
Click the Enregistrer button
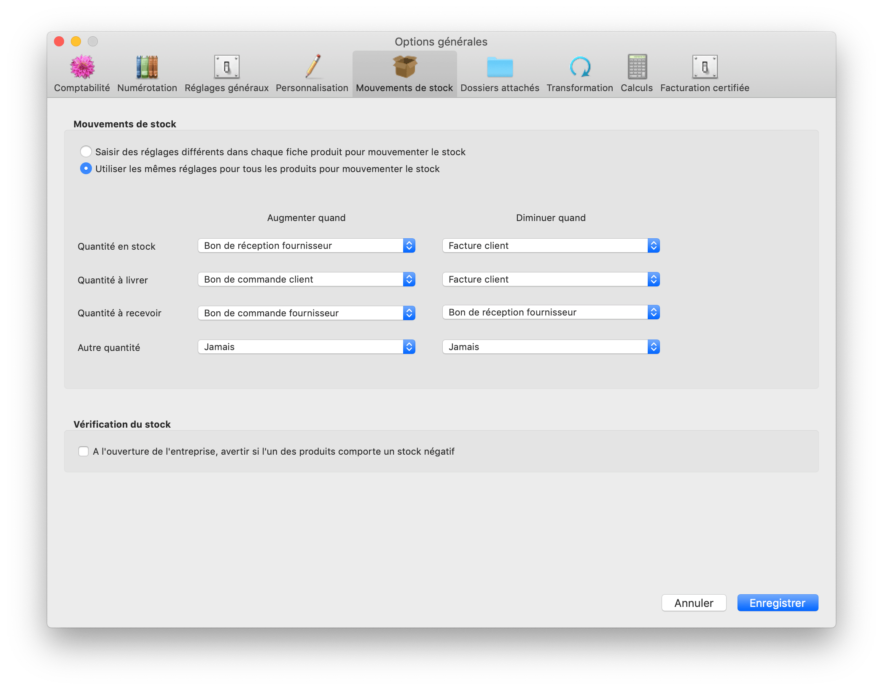tap(778, 603)
